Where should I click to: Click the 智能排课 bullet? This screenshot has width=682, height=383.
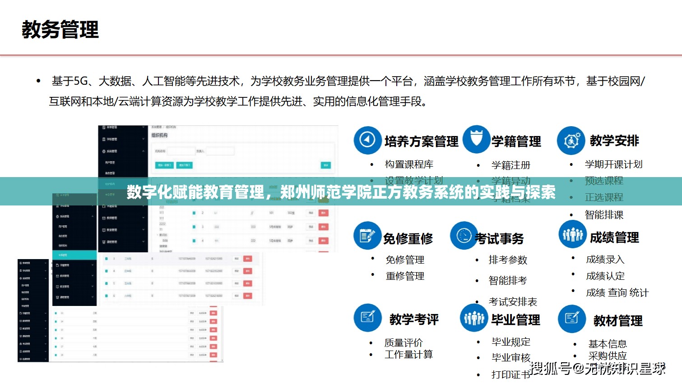tap(604, 215)
